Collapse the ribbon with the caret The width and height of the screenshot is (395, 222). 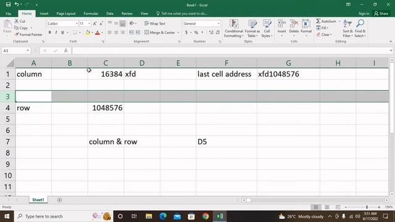pos(391,41)
